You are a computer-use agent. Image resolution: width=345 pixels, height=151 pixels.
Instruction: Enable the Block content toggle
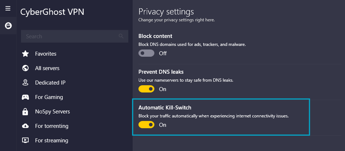tap(146, 53)
